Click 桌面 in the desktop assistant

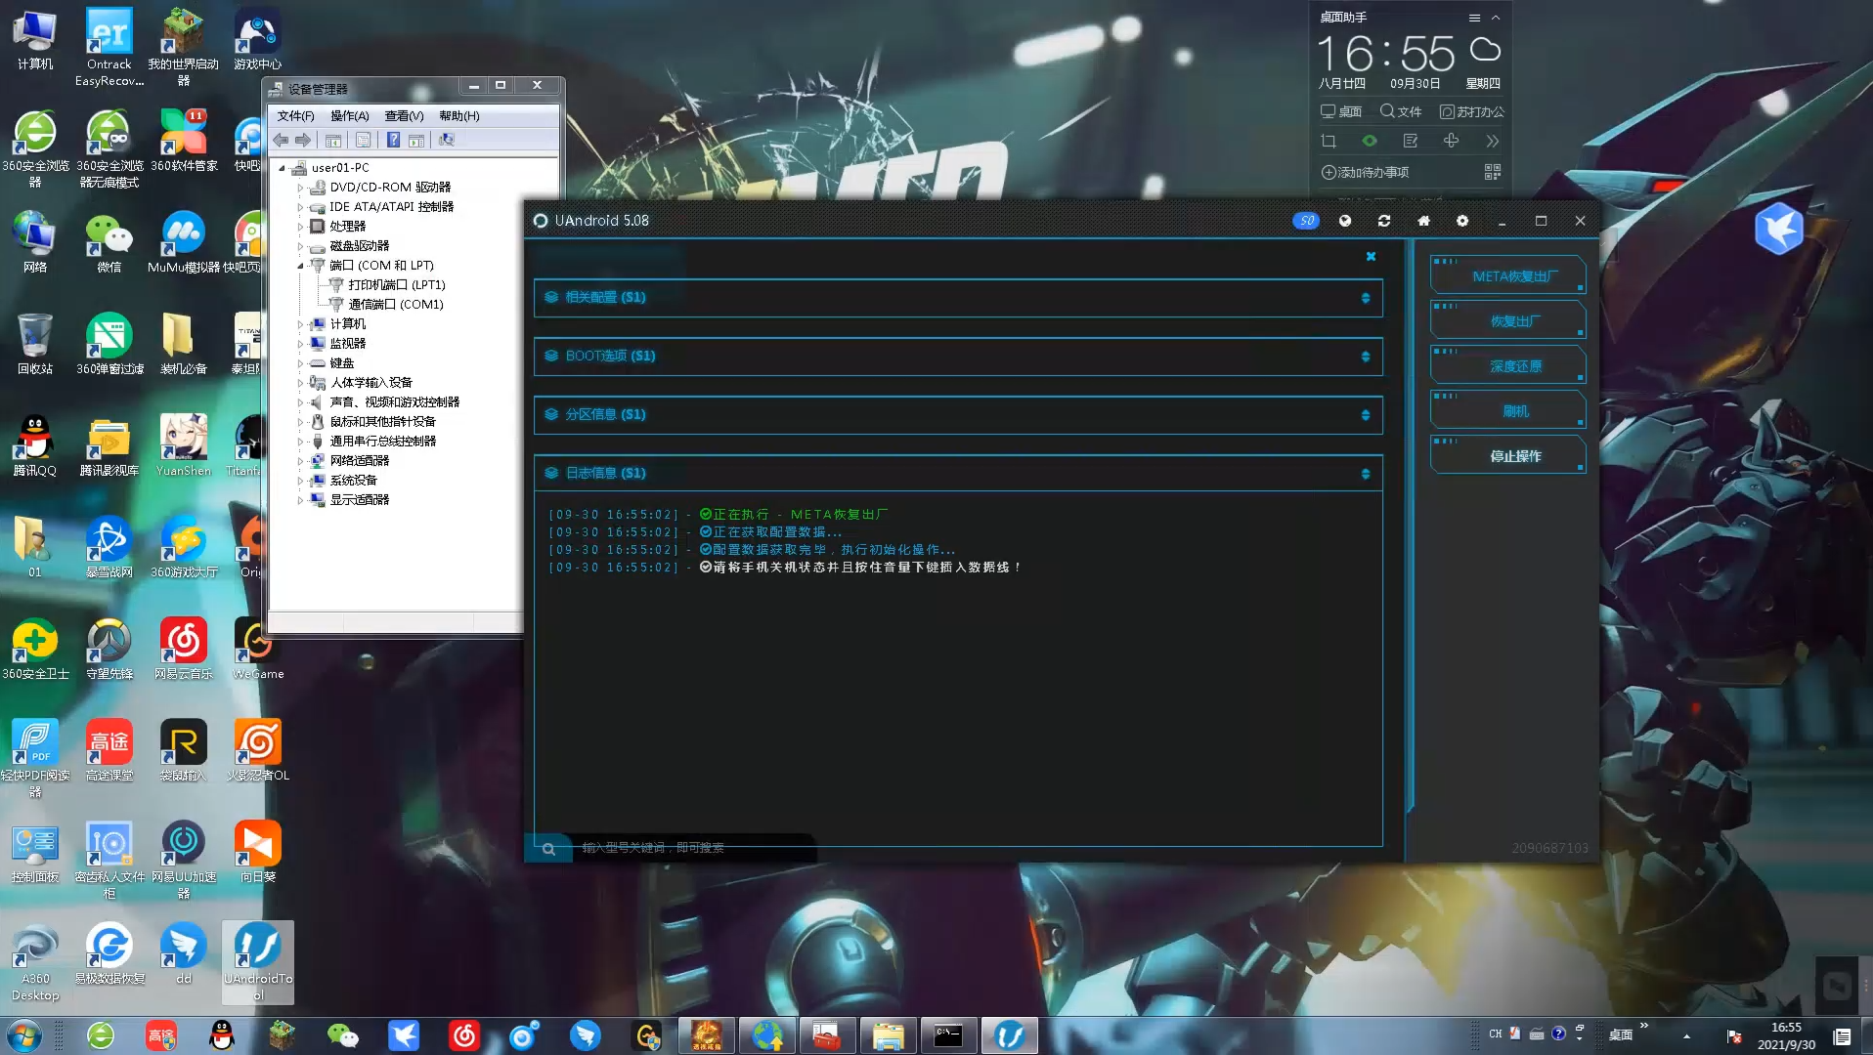[1341, 111]
